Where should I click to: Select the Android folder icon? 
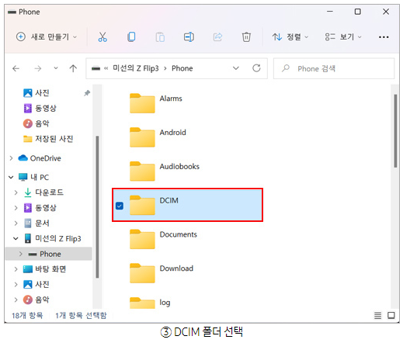[142, 137]
